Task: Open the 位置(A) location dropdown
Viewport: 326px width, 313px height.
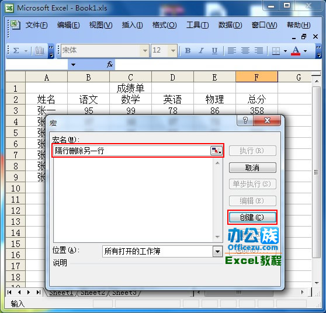Action: click(217, 252)
